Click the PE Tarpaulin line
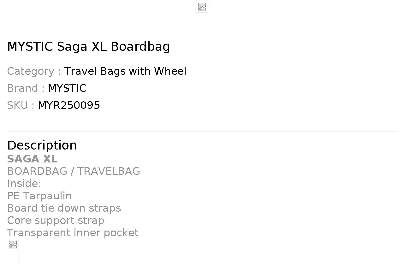Viewport: 404px width, 270px height. (39, 196)
